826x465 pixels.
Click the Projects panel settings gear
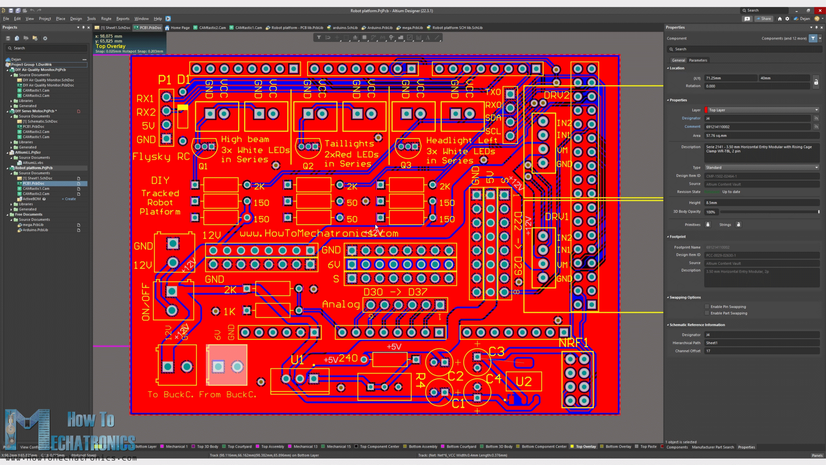45,38
